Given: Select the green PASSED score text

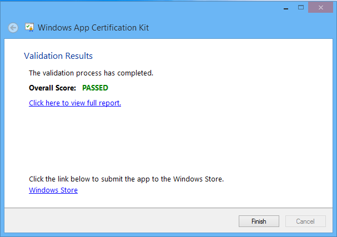Looking at the screenshot, I should click(95, 88).
